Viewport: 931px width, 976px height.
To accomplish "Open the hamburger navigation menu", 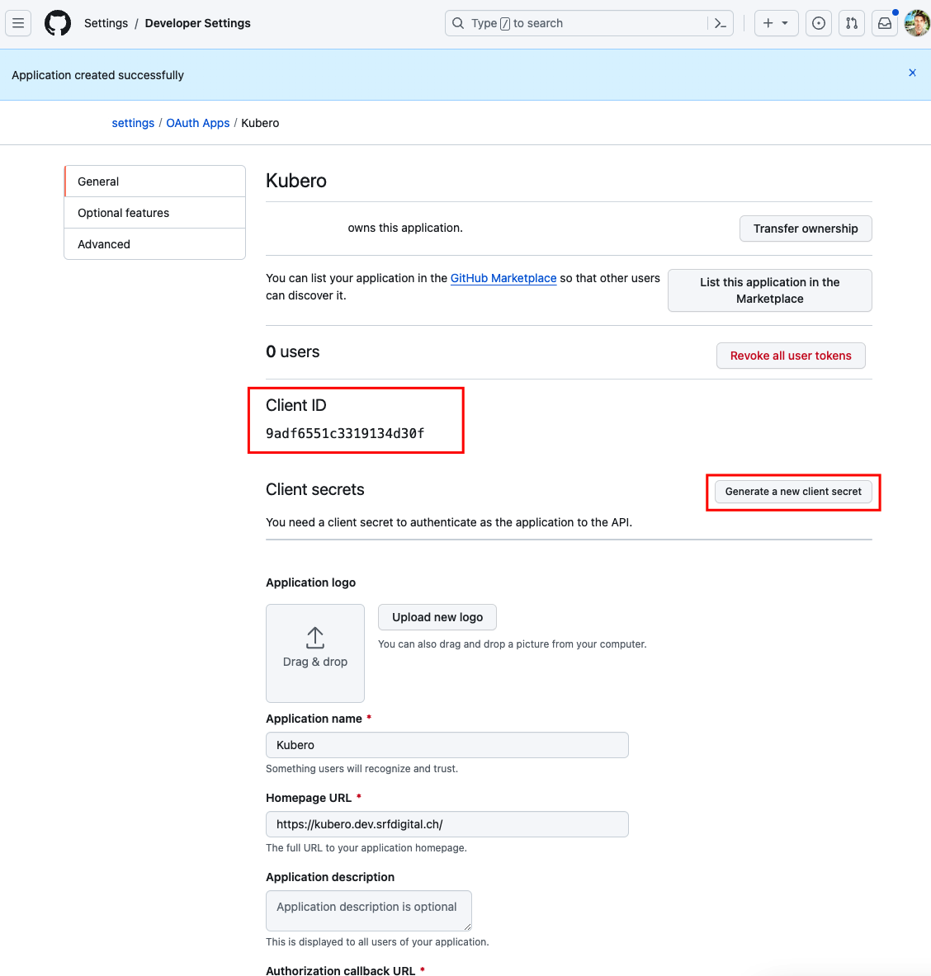I will point(18,24).
